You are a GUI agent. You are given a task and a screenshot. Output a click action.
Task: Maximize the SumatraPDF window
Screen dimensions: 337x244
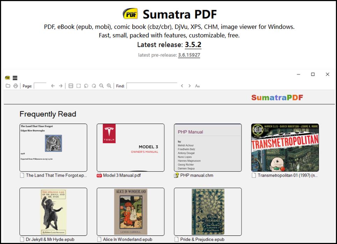(313, 74)
